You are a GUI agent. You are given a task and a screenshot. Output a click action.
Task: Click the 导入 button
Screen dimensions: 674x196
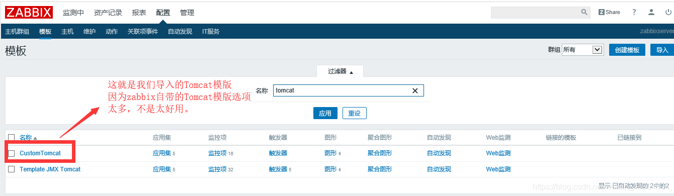pos(662,50)
